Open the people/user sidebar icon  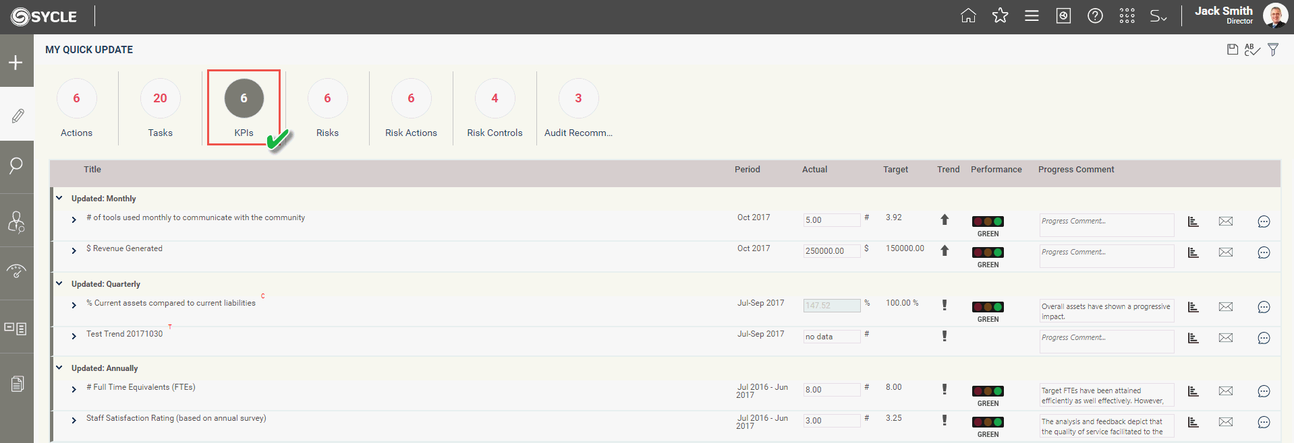click(x=16, y=221)
